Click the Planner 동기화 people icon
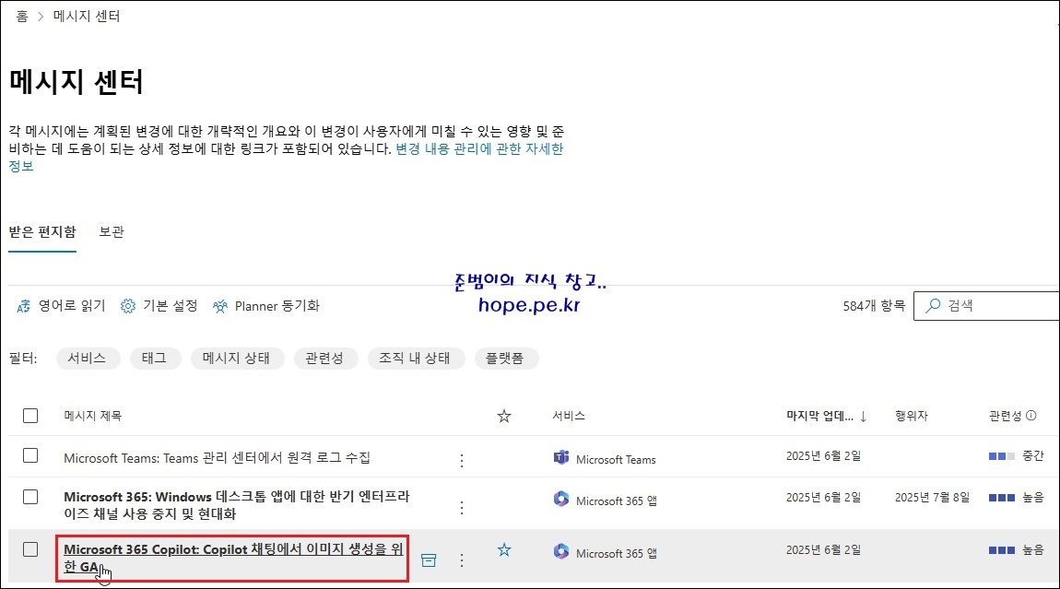The height and width of the screenshot is (589, 1060). pos(219,306)
